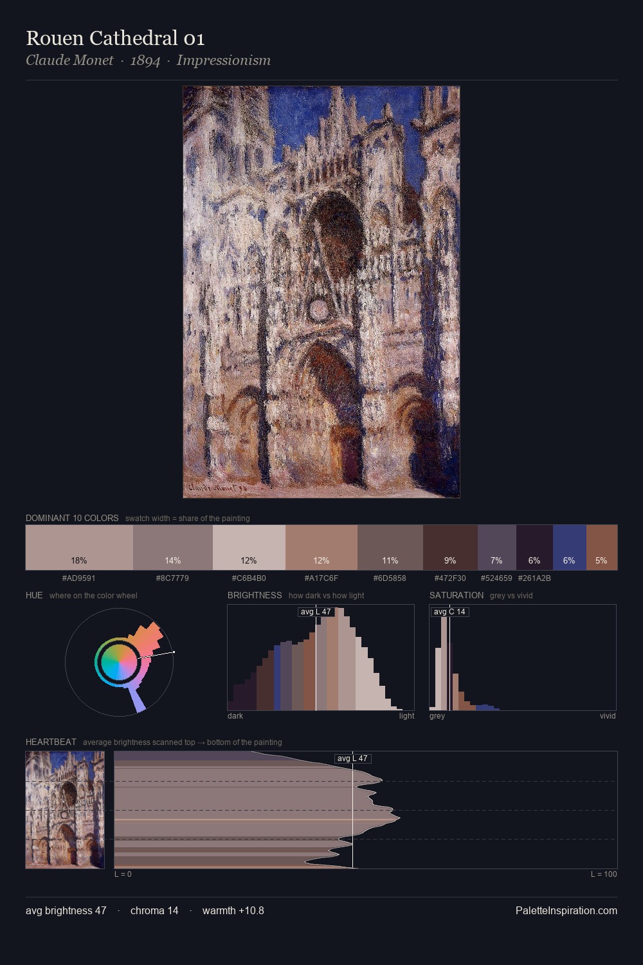The width and height of the screenshot is (643, 965).
Task: Click the heartbeat brightness profile chart
Action: click(x=366, y=810)
